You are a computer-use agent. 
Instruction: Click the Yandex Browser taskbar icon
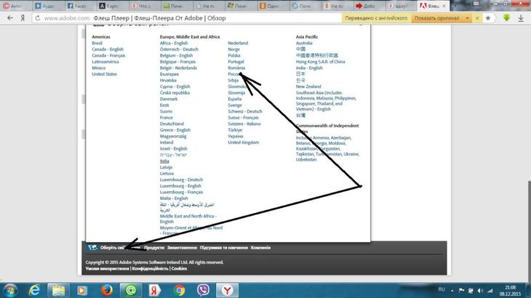coord(227,290)
